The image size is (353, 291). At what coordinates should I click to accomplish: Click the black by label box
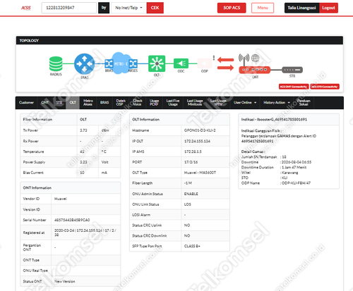tap(104, 8)
